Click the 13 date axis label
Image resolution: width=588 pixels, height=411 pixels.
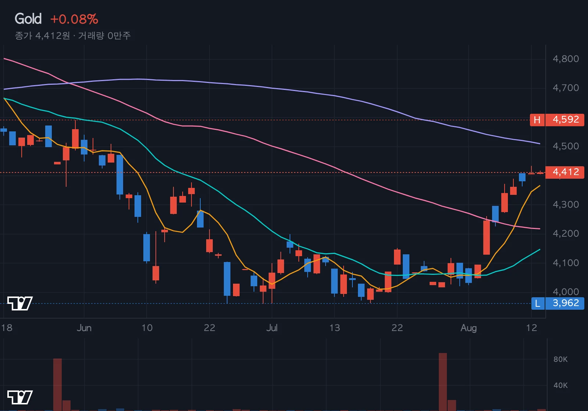[x=334, y=328]
